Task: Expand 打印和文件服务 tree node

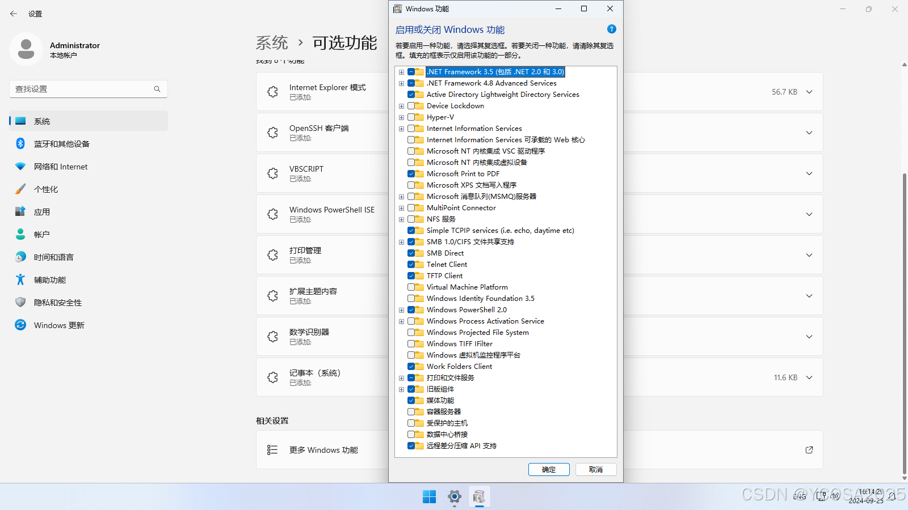Action: [401, 378]
